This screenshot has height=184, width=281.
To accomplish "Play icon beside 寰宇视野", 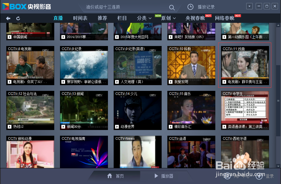I will [63, 82].
